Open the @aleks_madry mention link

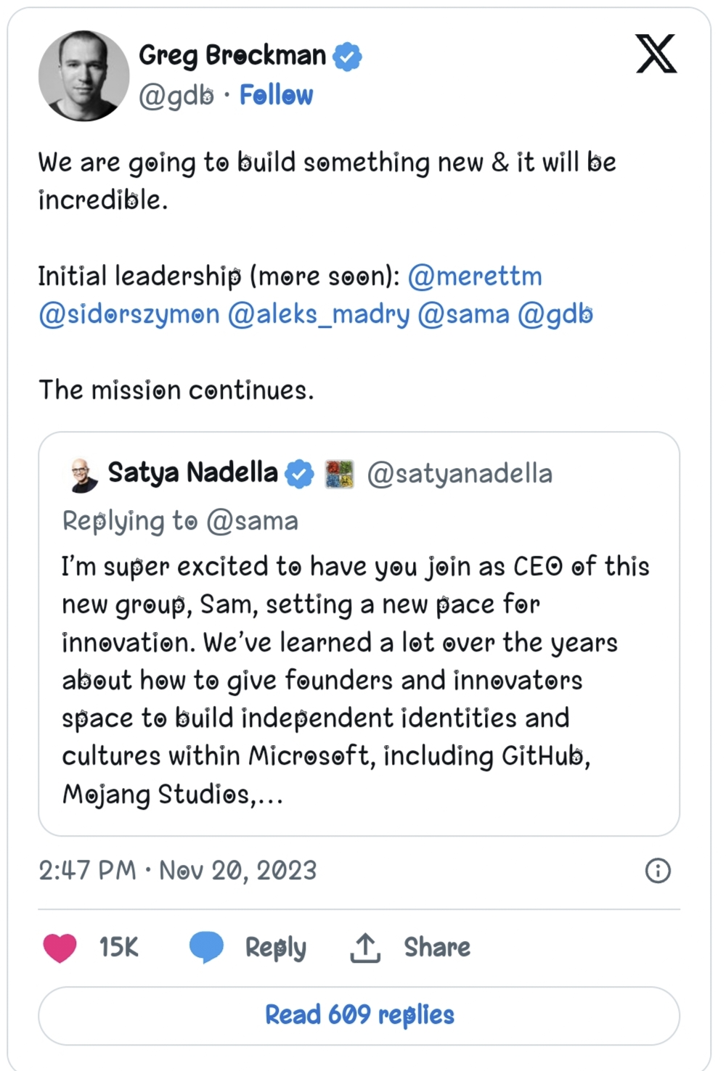pyautogui.click(x=319, y=314)
